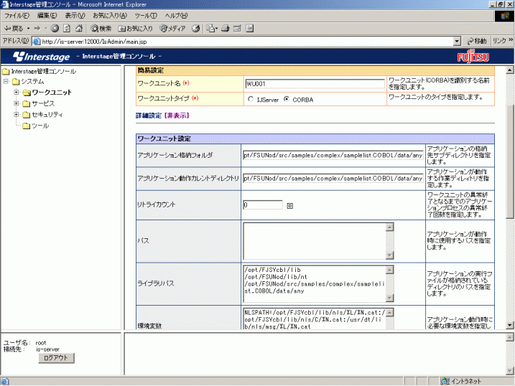Open the 編集(E) menu
The image size is (515, 386).
pos(47,15)
